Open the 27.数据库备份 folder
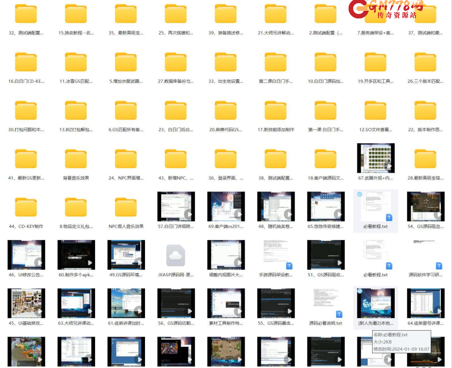 pos(176,62)
